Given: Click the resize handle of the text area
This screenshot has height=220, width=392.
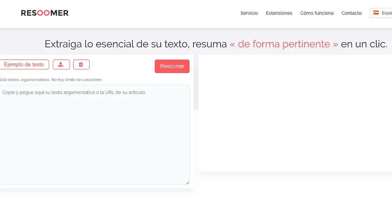Looking at the screenshot, I should pyautogui.click(x=188, y=183).
